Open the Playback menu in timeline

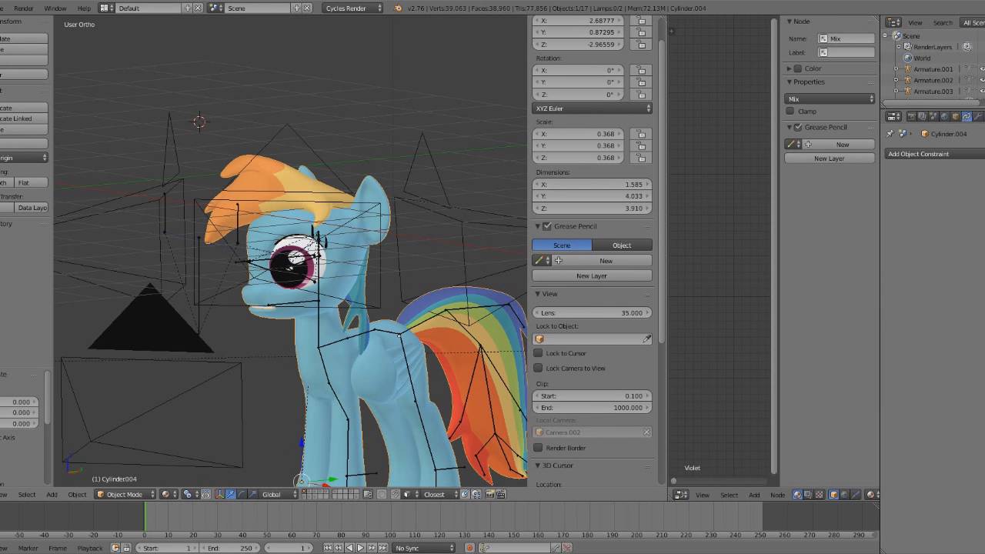[89, 548]
